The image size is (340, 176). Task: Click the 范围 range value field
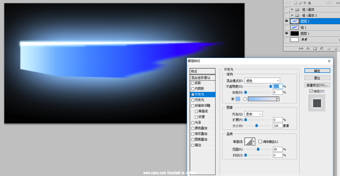[x=278, y=149]
